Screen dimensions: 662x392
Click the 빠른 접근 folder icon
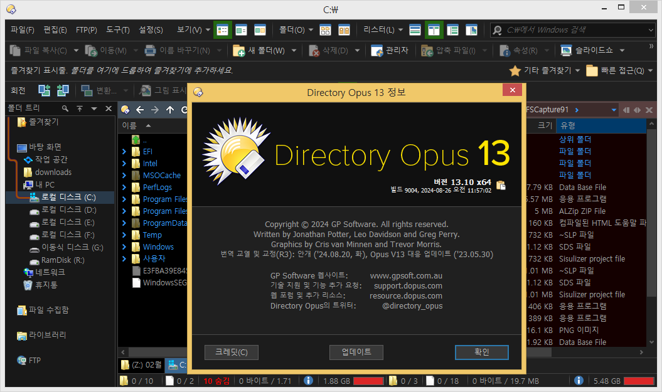click(x=592, y=71)
